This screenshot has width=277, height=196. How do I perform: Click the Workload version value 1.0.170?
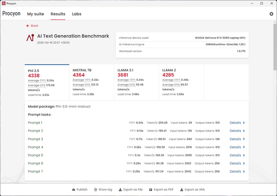241,51
